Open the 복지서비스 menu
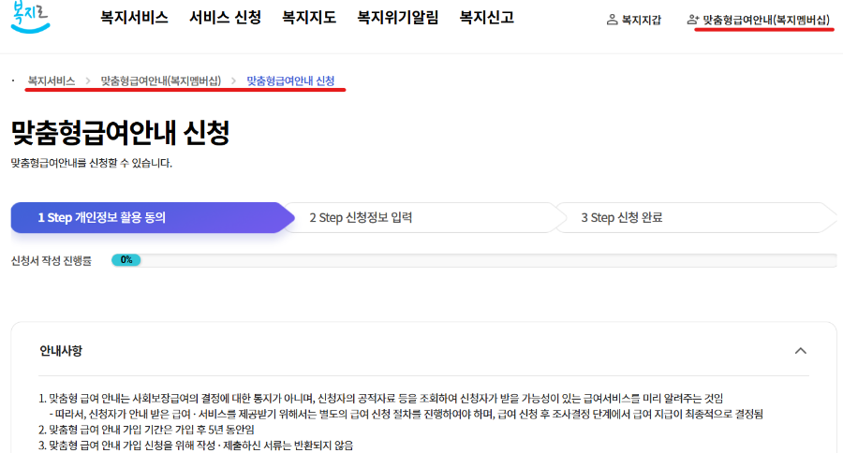The image size is (843, 453). pos(134,18)
